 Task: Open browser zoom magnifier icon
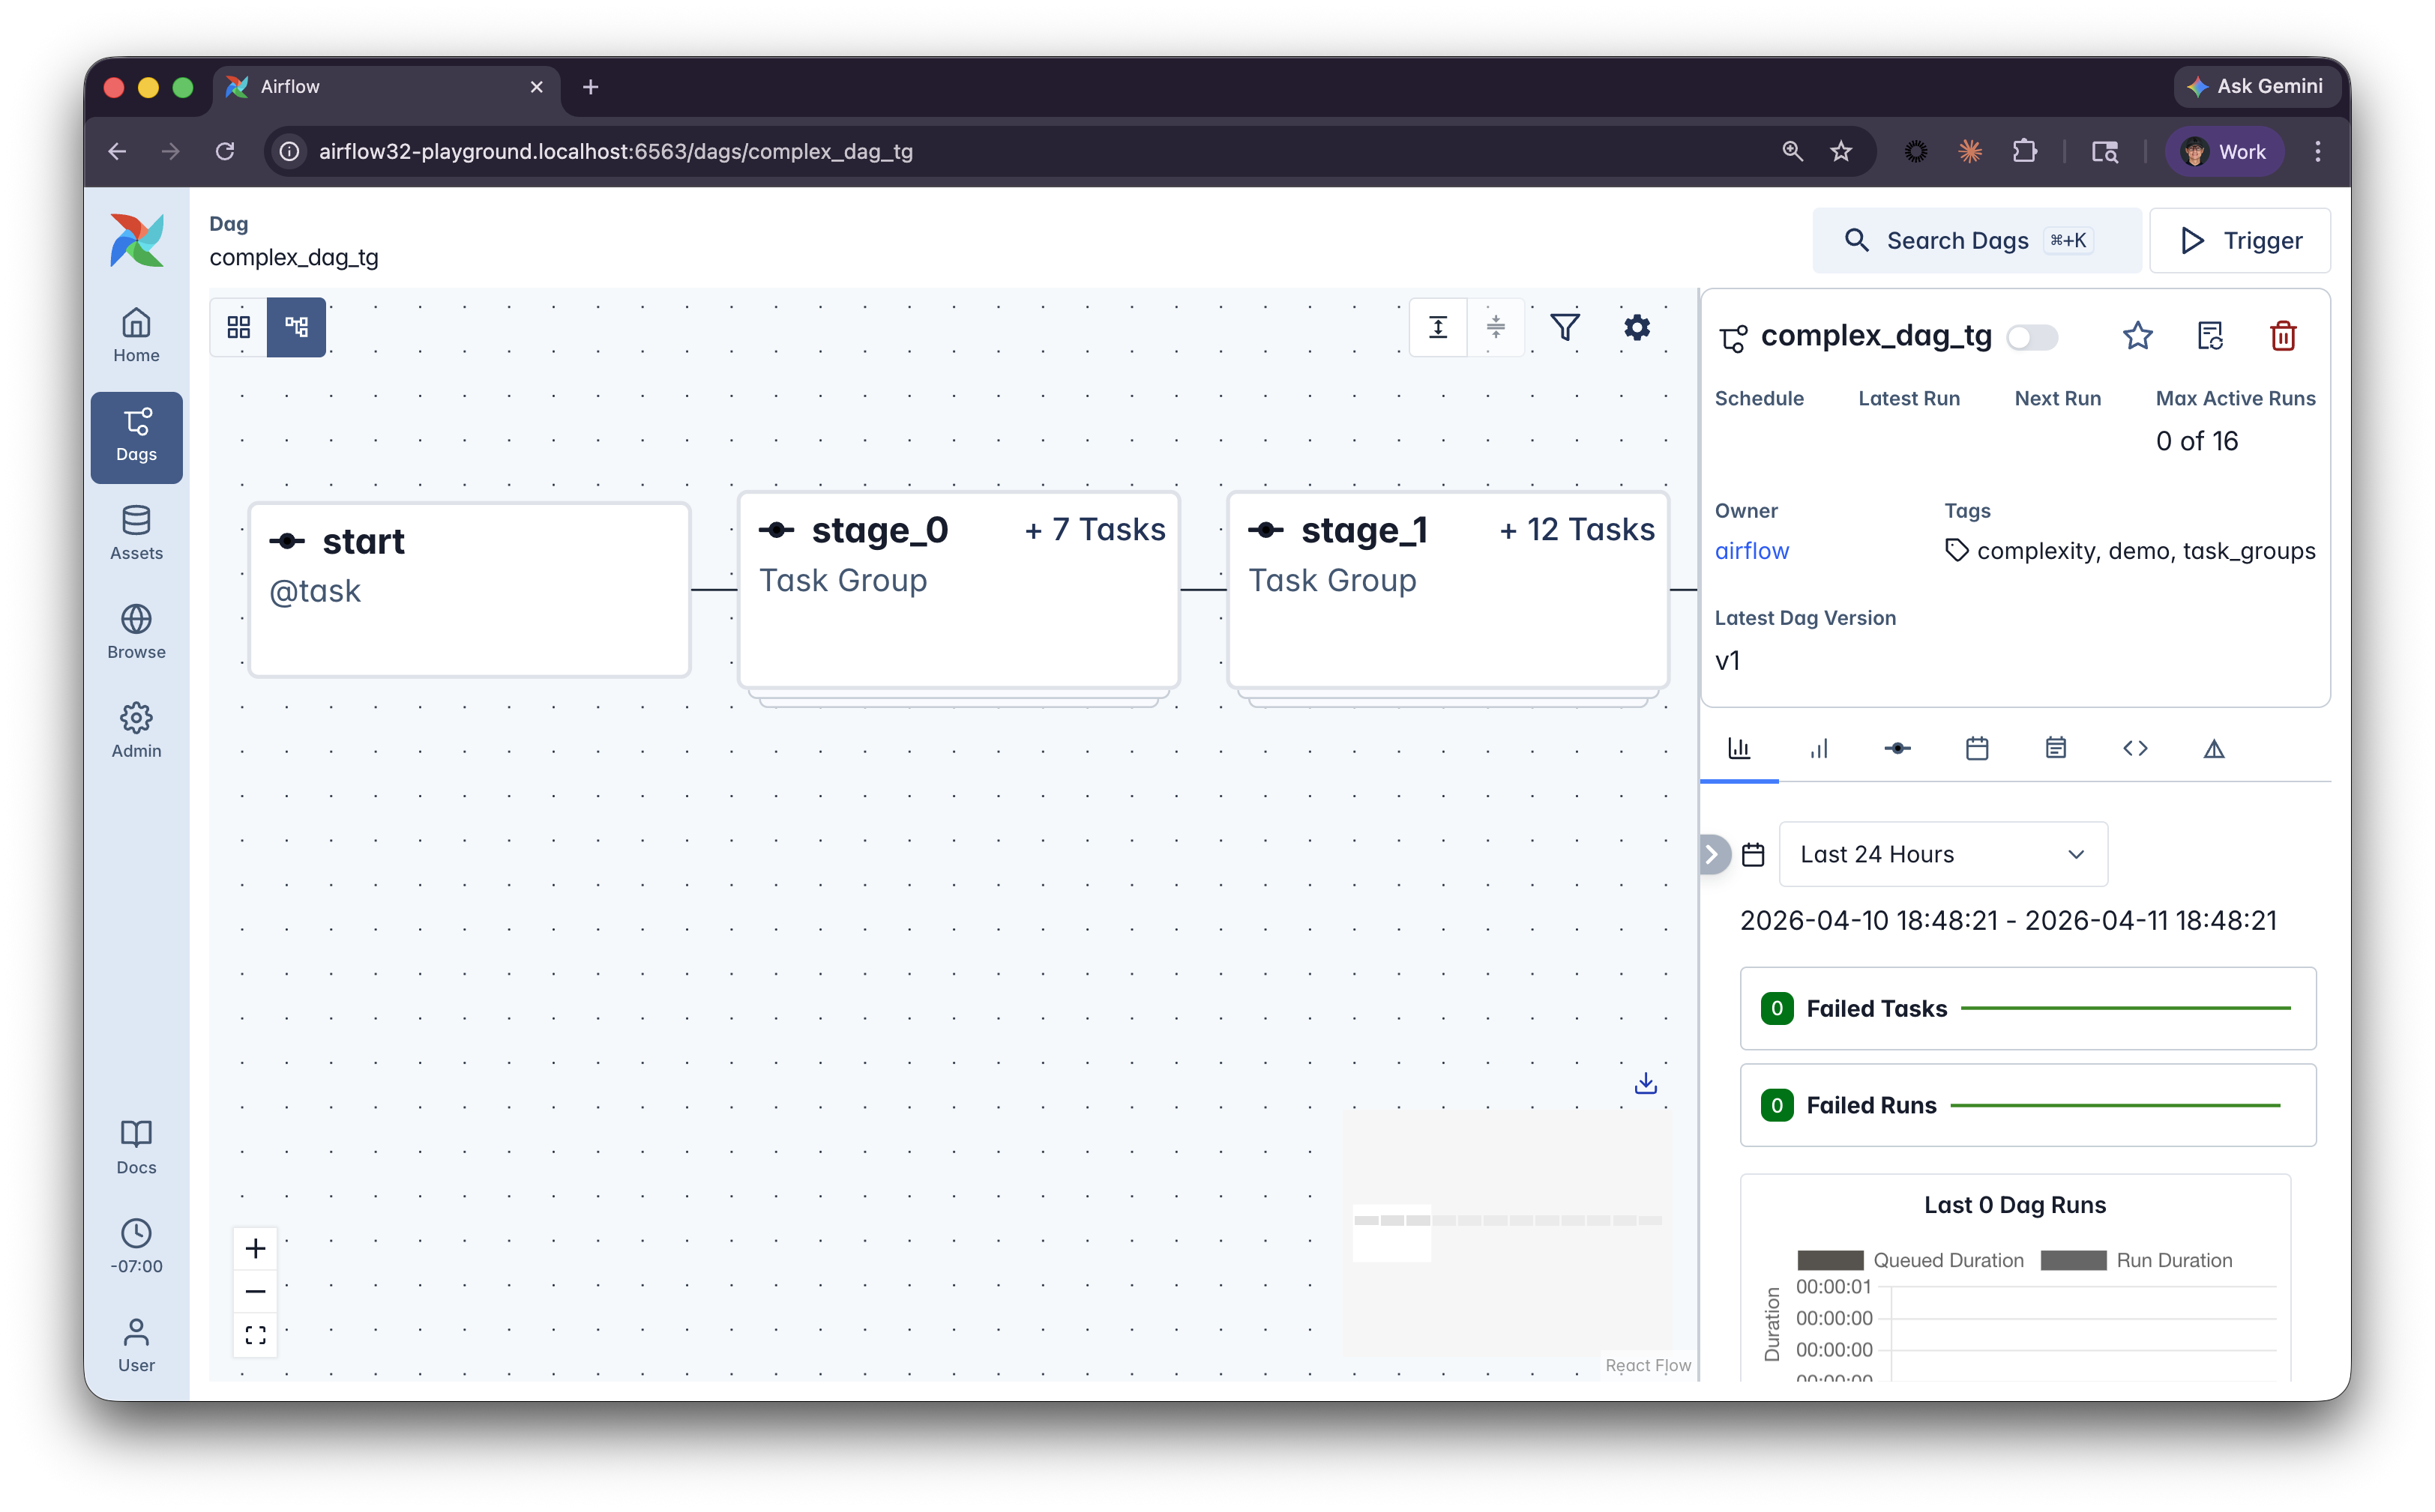coord(1792,151)
